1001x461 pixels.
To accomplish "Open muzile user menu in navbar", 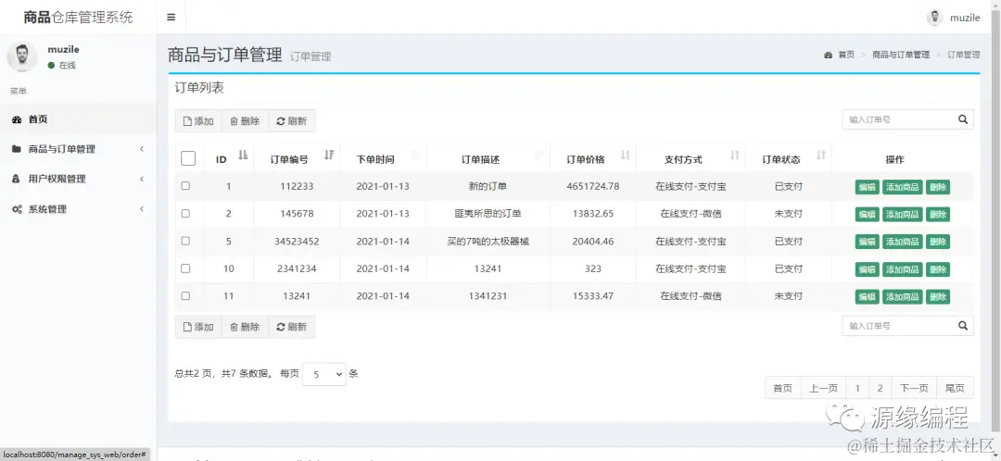I will pyautogui.click(x=954, y=18).
